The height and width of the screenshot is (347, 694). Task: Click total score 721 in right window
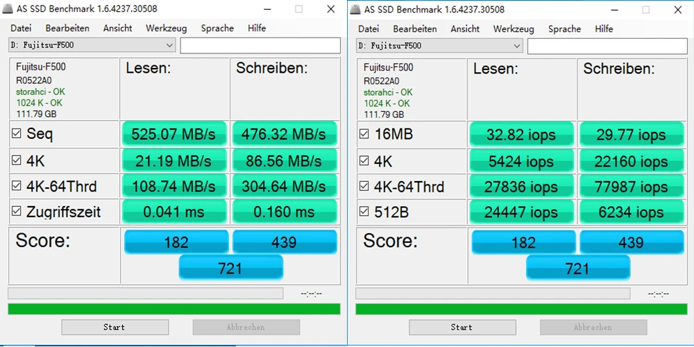(x=578, y=268)
